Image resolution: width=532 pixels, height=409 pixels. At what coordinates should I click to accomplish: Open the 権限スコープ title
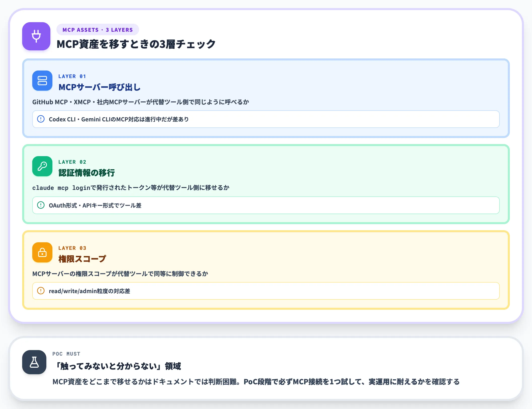82,259
